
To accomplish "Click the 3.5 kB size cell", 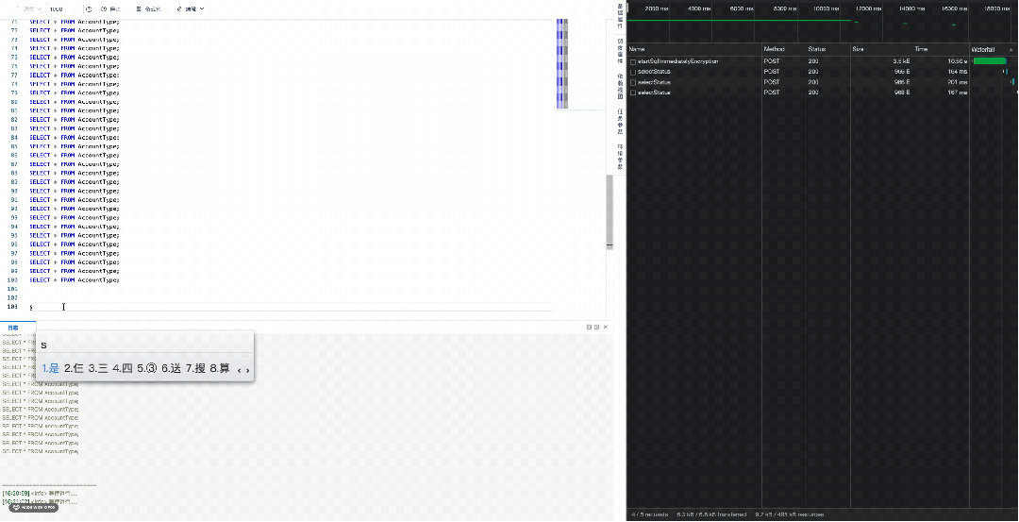I will [901, 61].
